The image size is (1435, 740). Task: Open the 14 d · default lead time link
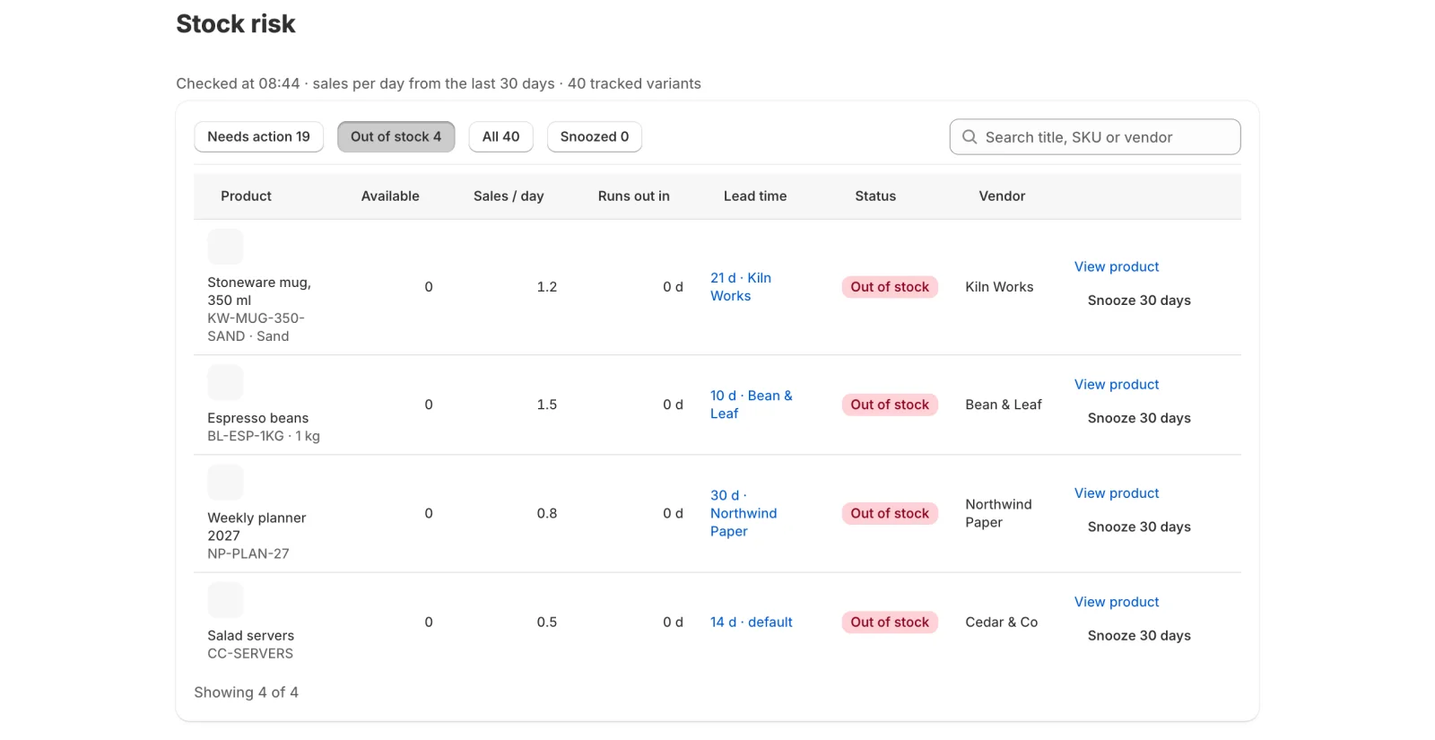(x=752, y=622)
